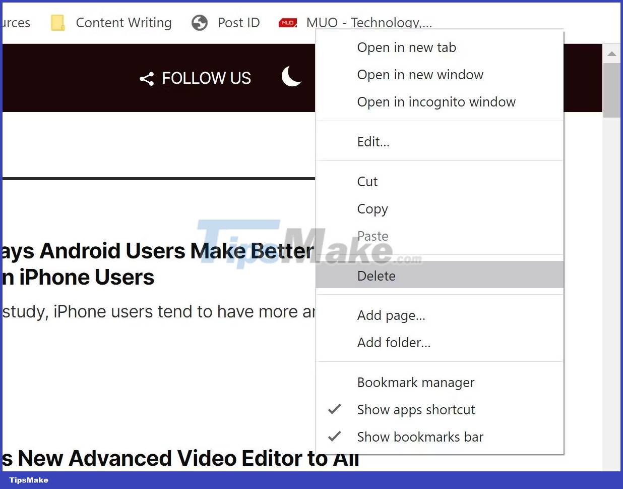This screenshot has height=489, width=623.
Task: Click the yellow folder icon on bookmarks bar
Action: click(x=57, y=22)
